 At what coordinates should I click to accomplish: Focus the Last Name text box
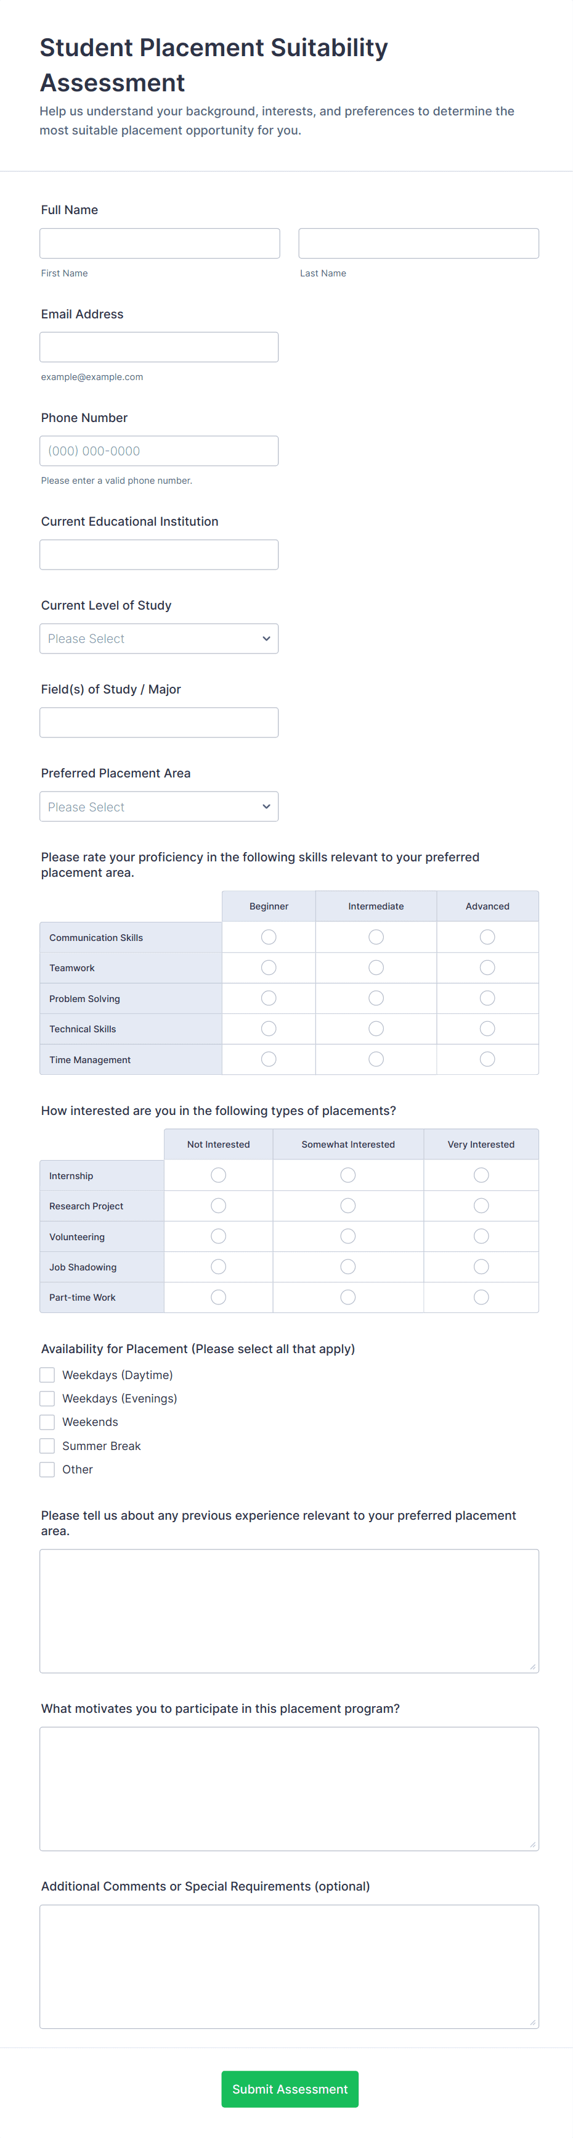pyautogui.click(x=418, y=243)
